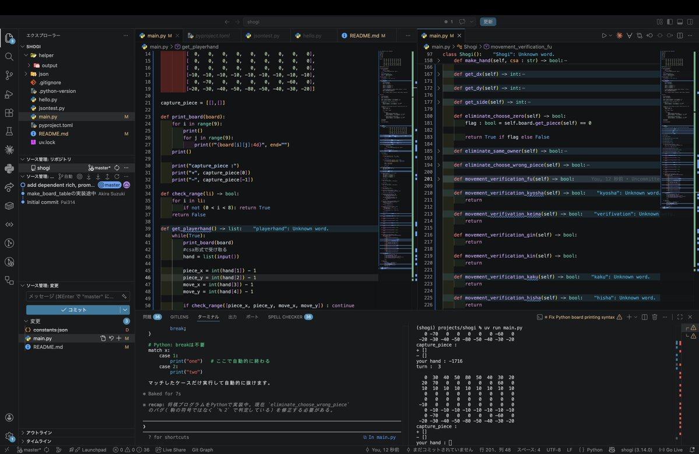Toggle the 自動 auto option in graph header
The image size is (699, 454).
click(x=65, y=177)
